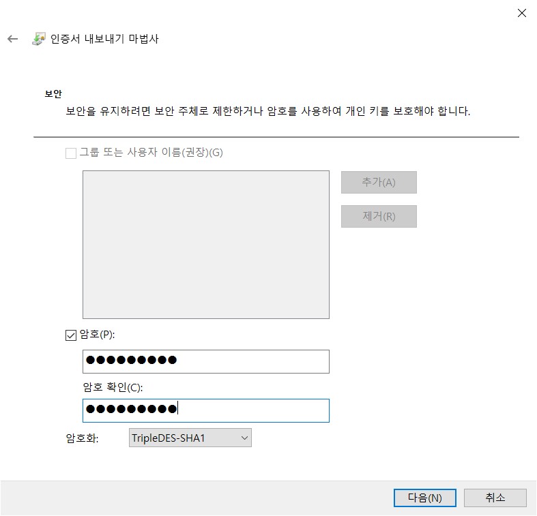This screenshot has height=516, width=537.
Task: Click the 추가(A) add button
Action: 379,183
